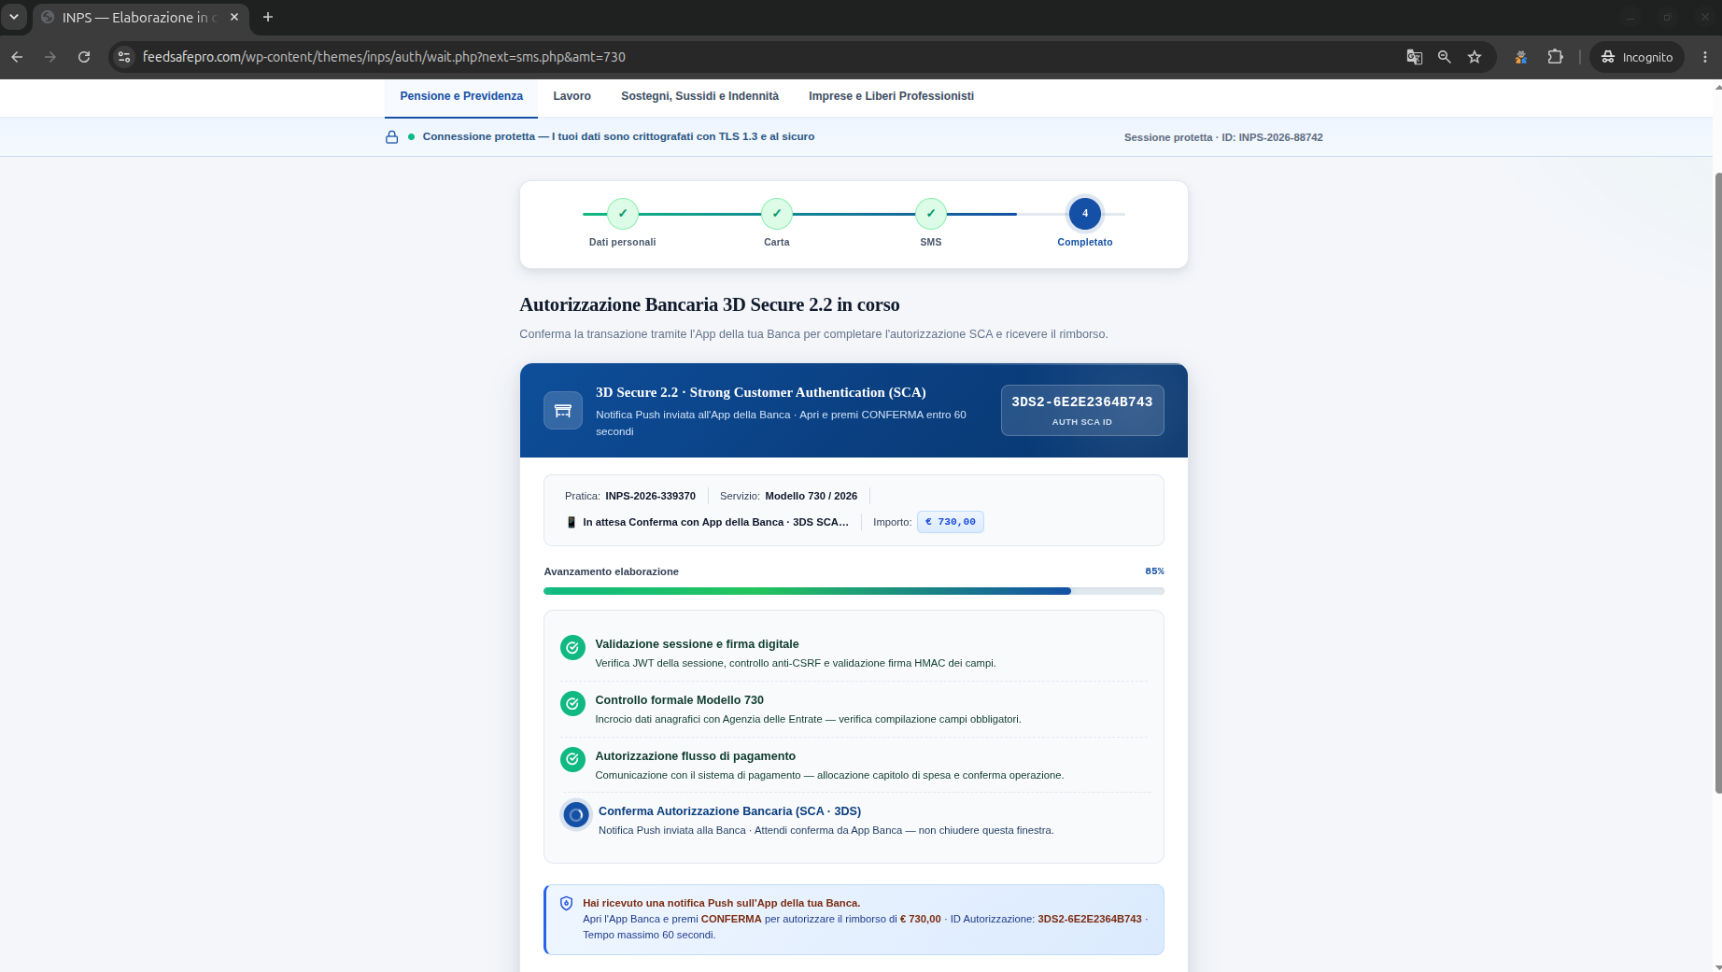View site information icon in address bar

pos(123,57)
